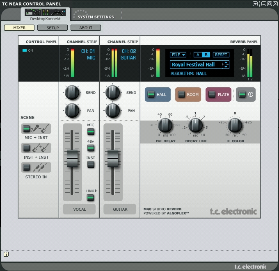Click the CH: 02 GUITAR level meter
Image resolution: width=279 pixels, height=271 pixels.
point(114,63)
